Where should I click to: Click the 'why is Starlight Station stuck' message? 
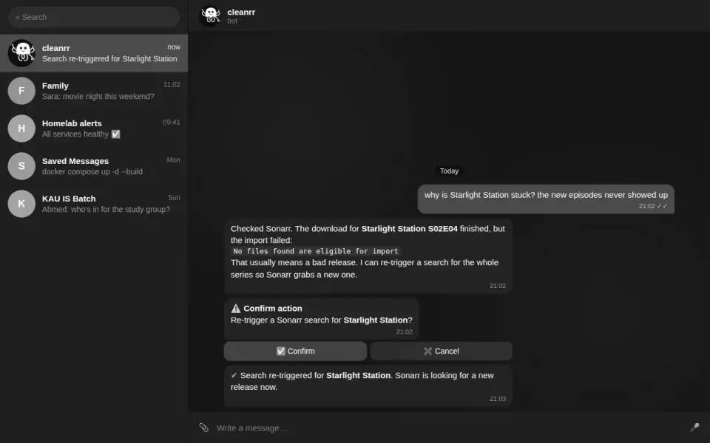point(546,199)
